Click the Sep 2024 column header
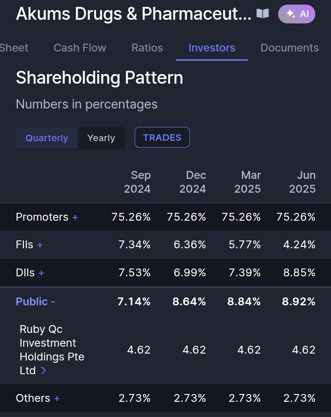 (x=137, y=182)
